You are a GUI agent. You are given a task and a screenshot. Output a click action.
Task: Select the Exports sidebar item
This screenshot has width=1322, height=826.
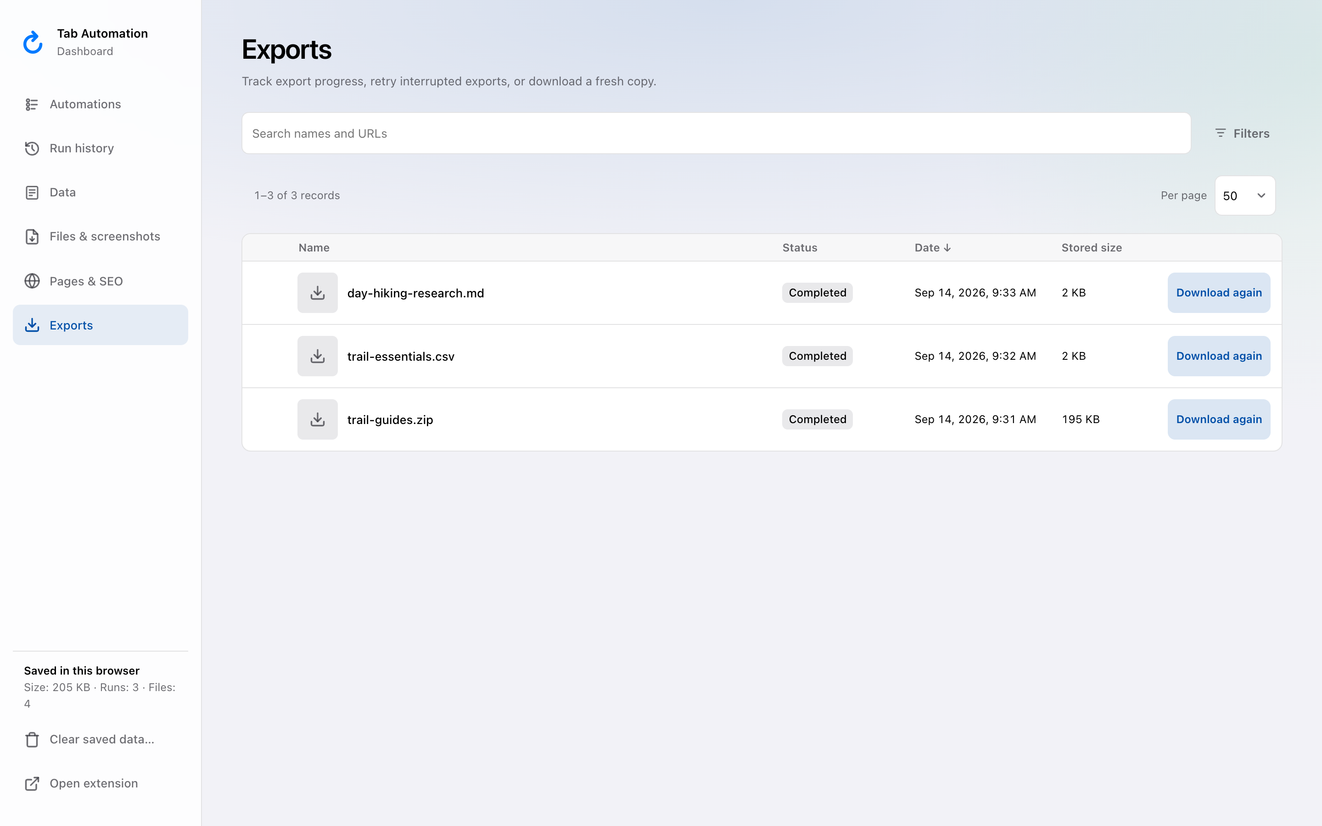pyautogui.click(x=101, y=325)
